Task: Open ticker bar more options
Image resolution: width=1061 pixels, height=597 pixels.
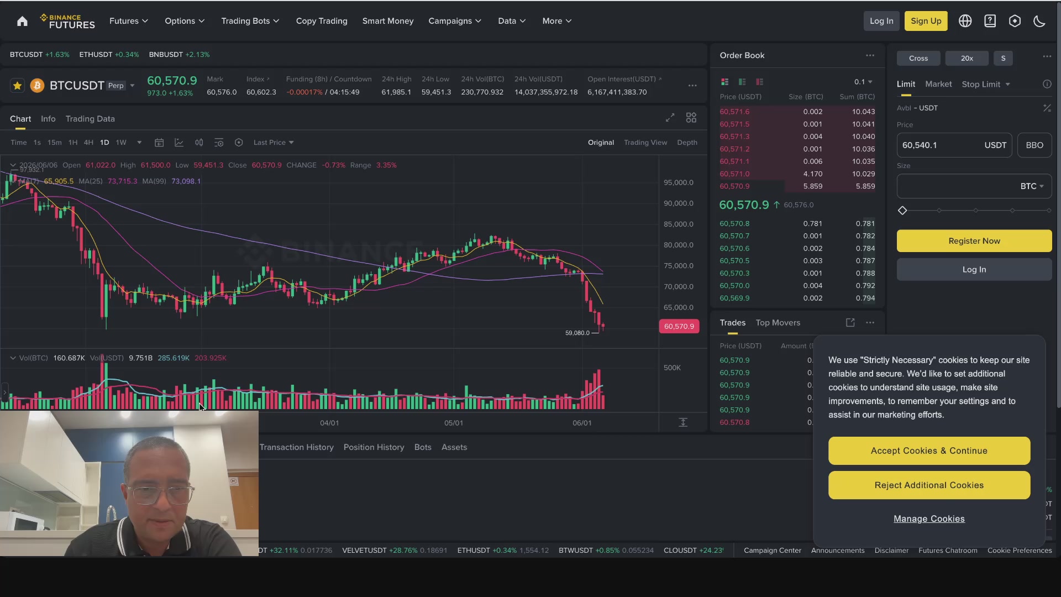Action: [x=692, y=86]
